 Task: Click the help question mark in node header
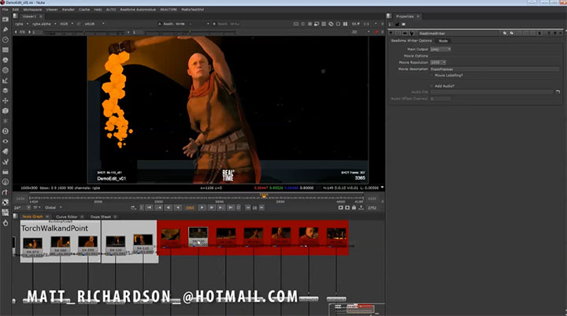click(549, 33)
